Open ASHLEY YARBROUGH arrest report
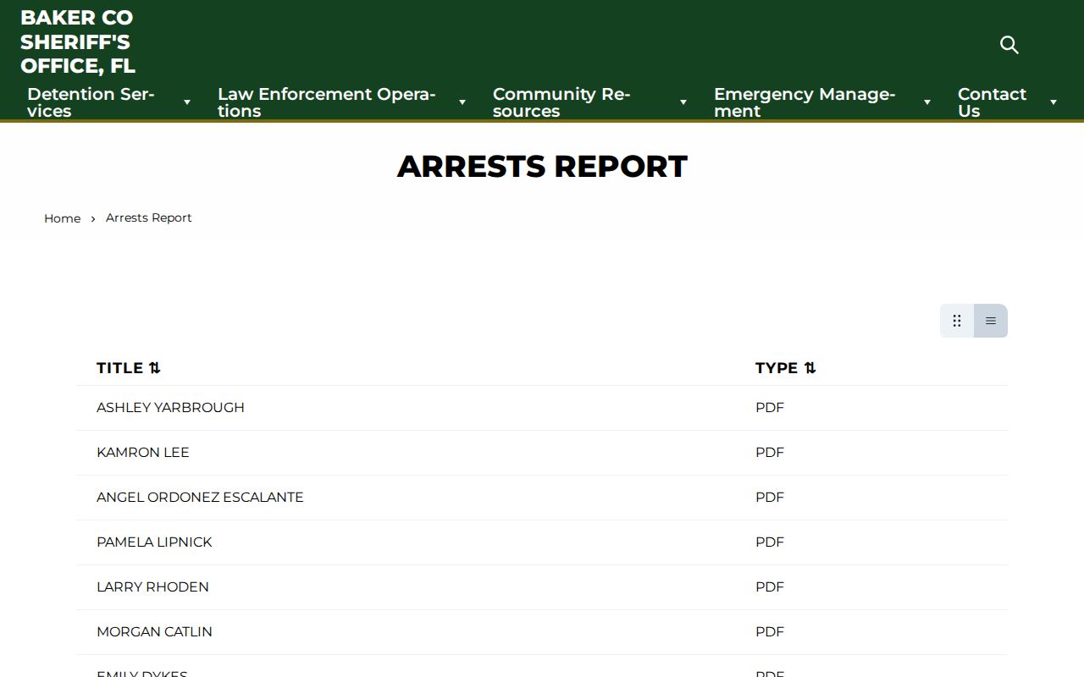This screenshot has width=1084, height=677. coord(170,407)
